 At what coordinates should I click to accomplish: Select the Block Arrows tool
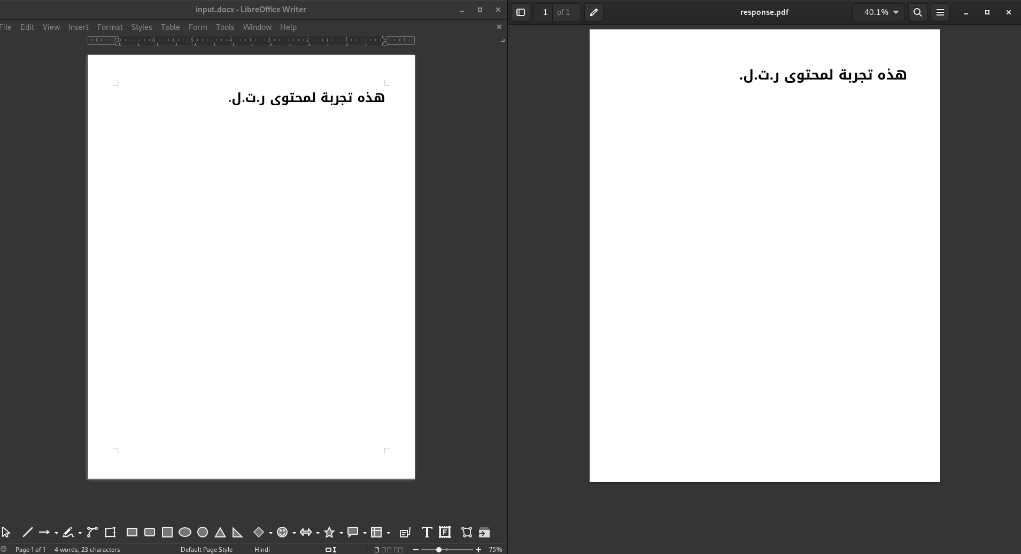[x=306, y=532]
